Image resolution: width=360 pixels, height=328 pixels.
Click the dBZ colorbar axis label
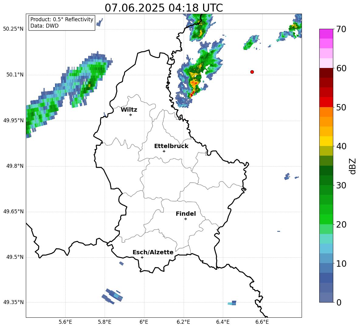click(x=353, y=166)
